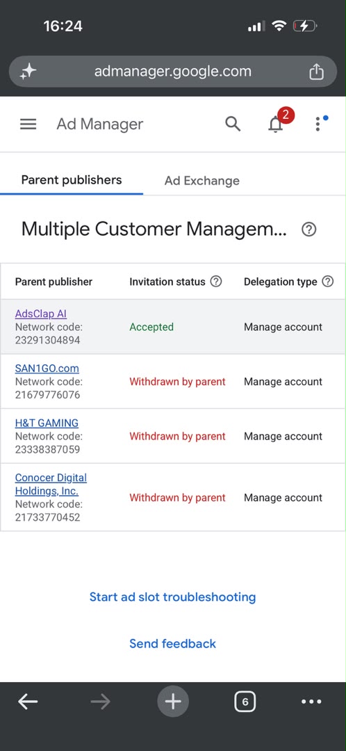Image resolution: width=346 pixels, height=751 pixels.
Task: Show help for Invitation status column
Action: 216,282
